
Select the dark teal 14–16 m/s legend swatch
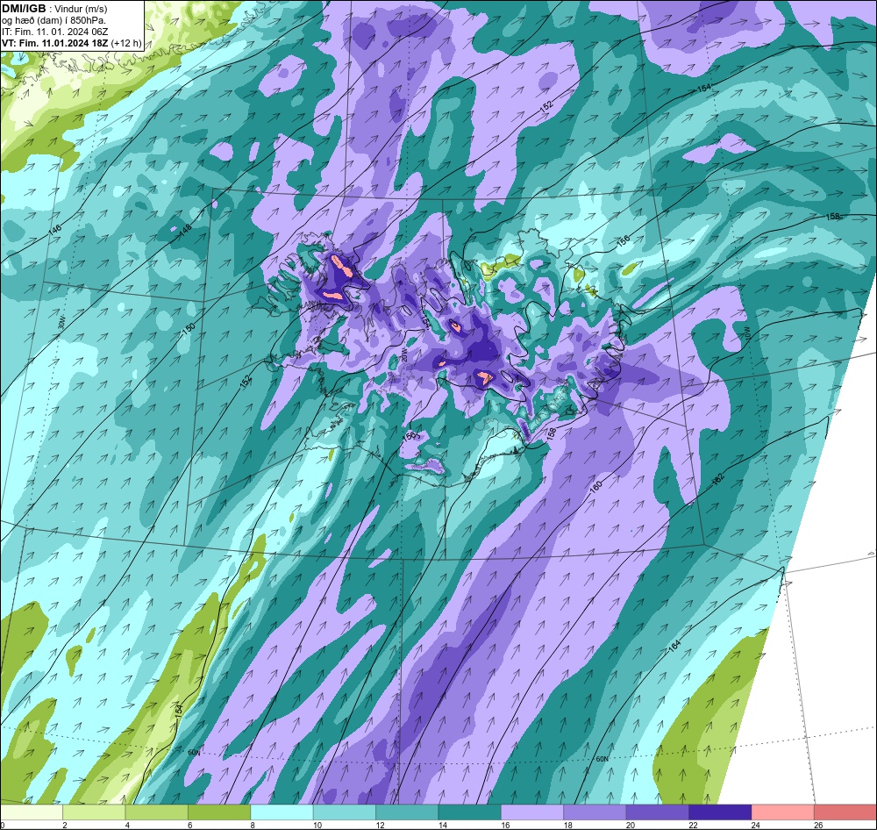[470, 812]
